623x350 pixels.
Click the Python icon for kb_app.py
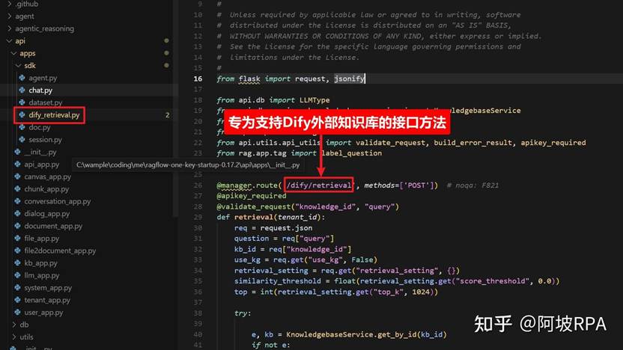[x=17, y=262]
